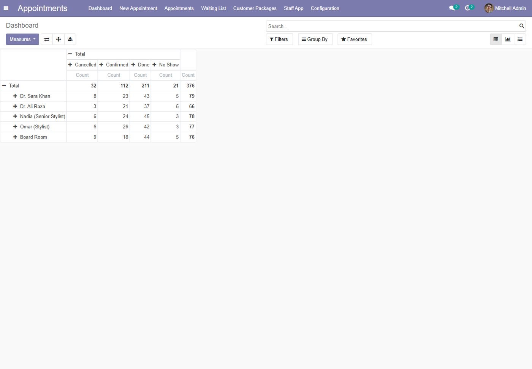Screen dimensions: 532x369
Task: Collapse the Total row header
Action: [x=33, y=86]
